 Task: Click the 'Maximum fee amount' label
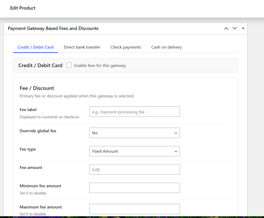(41, 207)
